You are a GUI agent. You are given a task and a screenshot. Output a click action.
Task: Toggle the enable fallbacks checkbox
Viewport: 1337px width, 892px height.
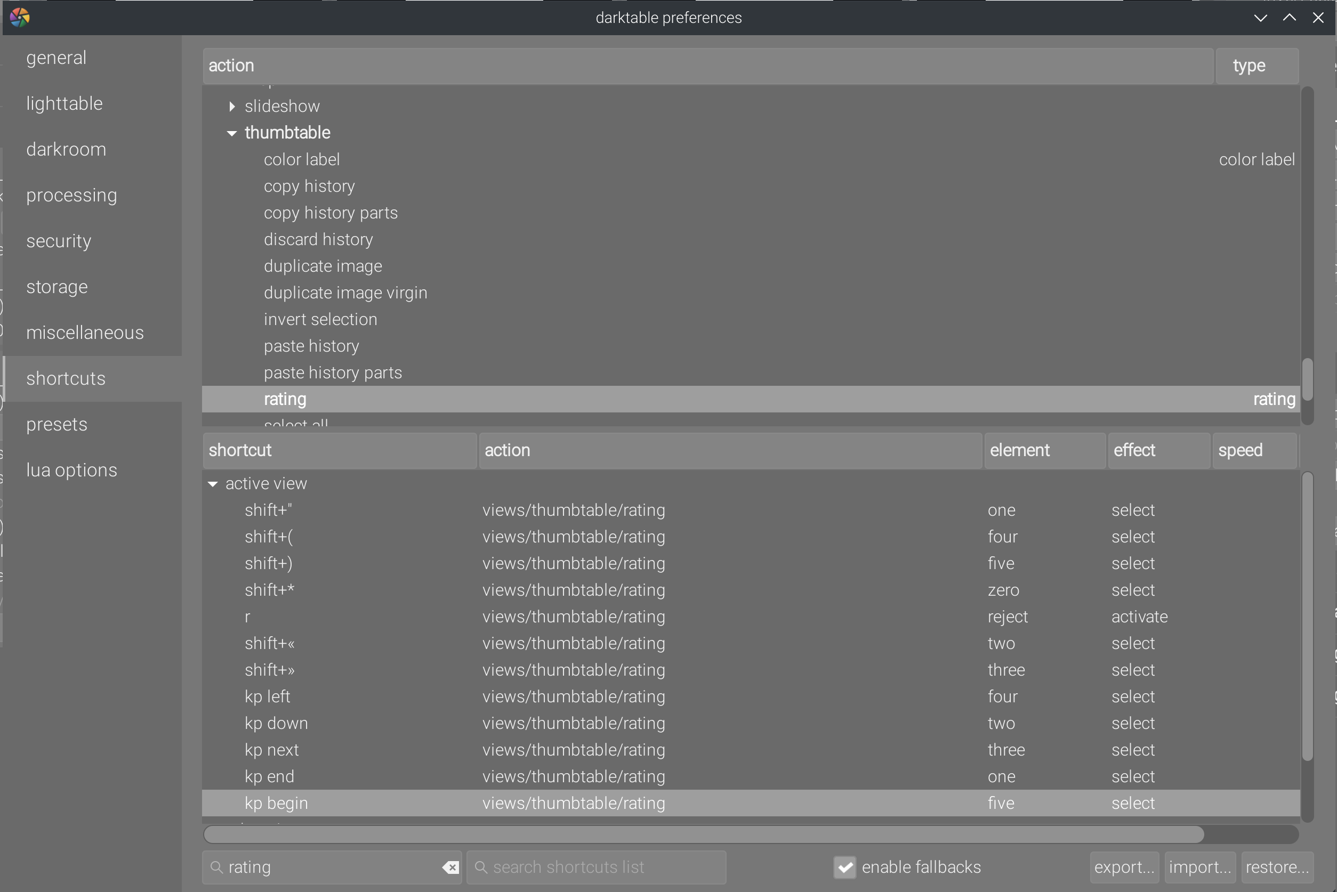point(845,867)
